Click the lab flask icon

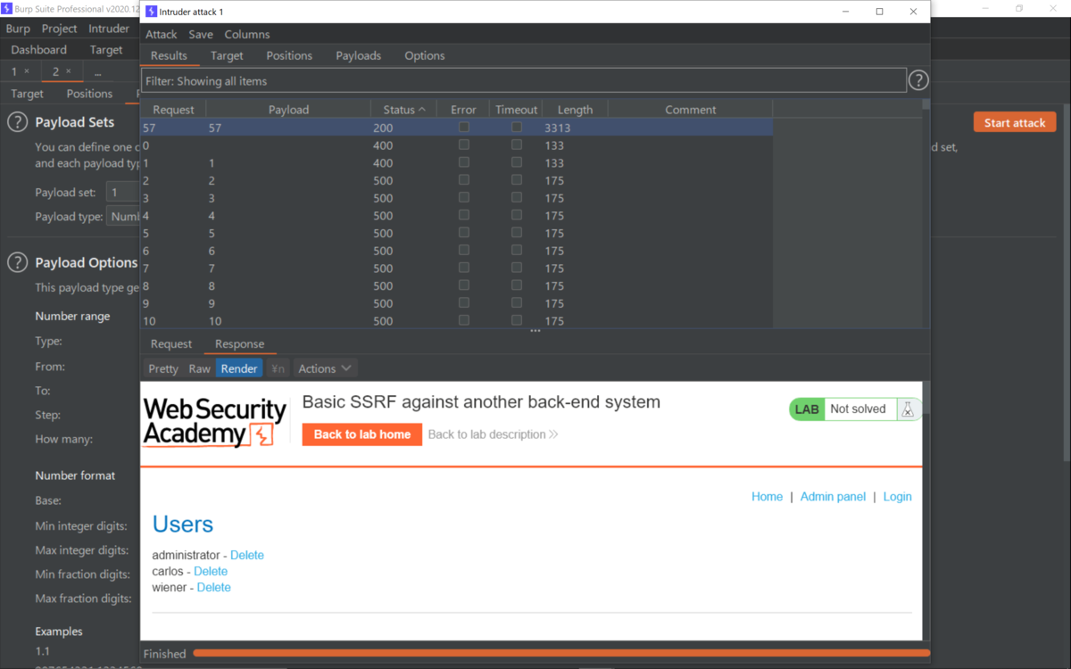click(x=908, y=409)
